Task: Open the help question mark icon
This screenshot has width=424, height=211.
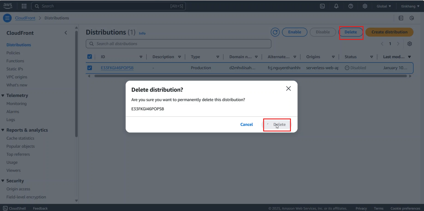Action: 351,6
